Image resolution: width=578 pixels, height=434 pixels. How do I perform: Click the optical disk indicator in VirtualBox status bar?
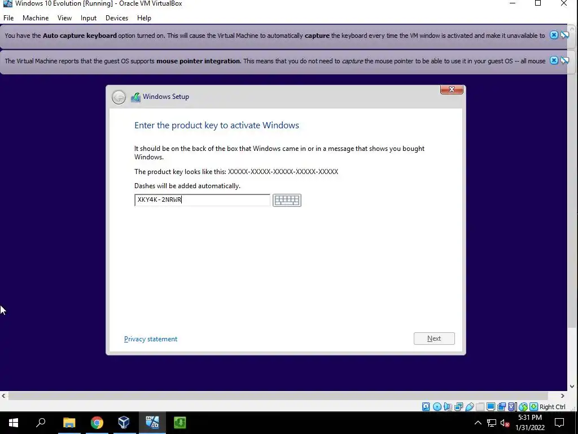pyautogui.click(x=437, y=407)
